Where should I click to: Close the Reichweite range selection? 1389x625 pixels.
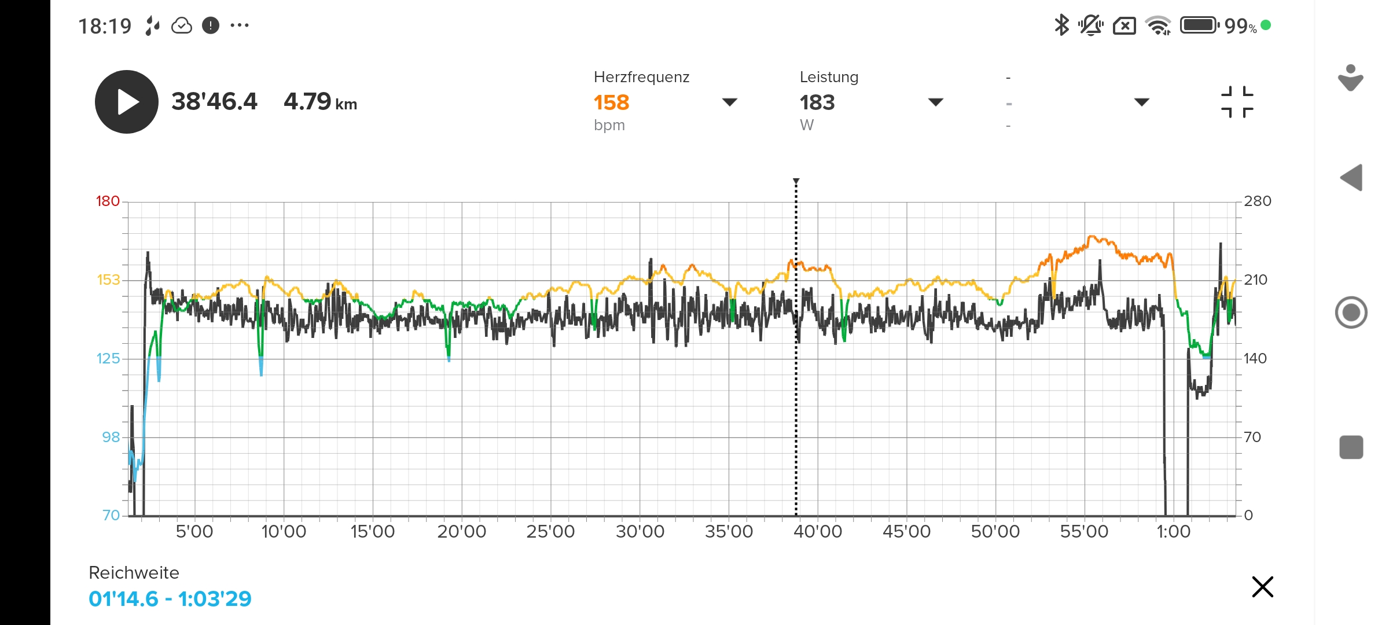click(x=1262, y=587)
